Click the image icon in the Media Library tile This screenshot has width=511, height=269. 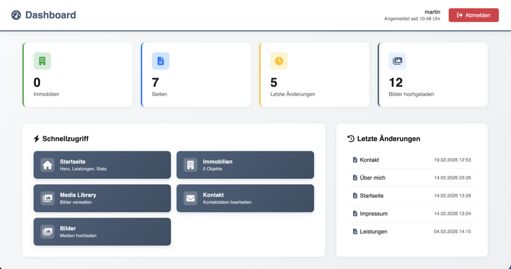(x=47, y=198)
